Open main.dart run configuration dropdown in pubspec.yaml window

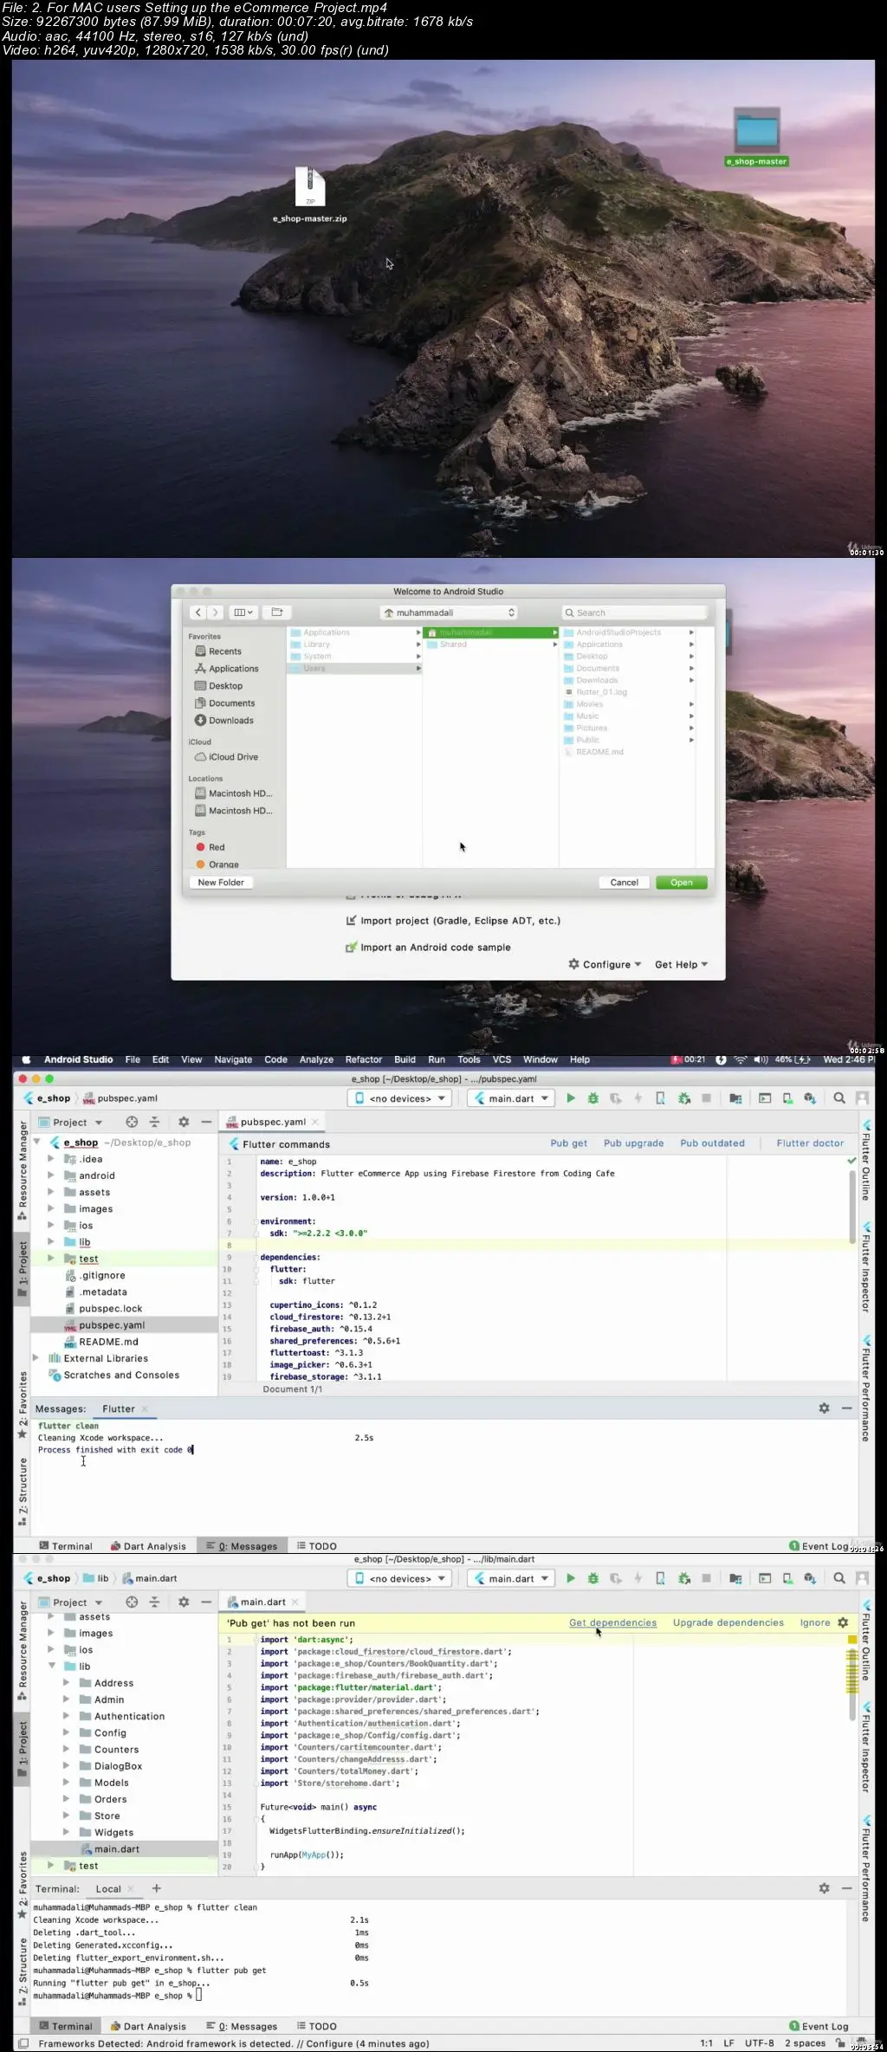511,1098
